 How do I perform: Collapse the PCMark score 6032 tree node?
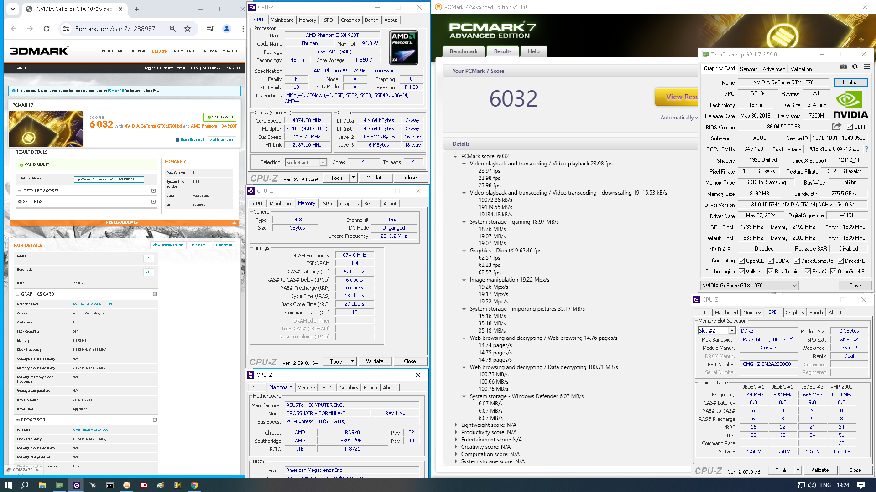(x=455, y=156)
